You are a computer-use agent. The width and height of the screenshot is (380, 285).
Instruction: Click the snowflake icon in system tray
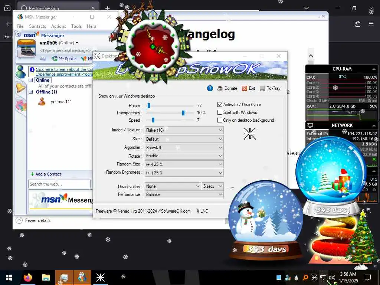coord(314,277)
